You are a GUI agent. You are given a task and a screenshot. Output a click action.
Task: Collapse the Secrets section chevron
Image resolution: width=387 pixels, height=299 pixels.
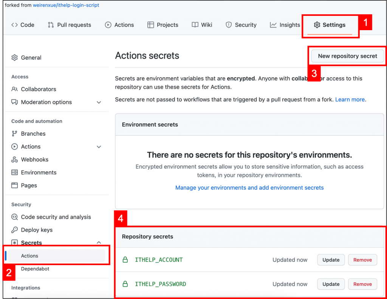(99, 242)
